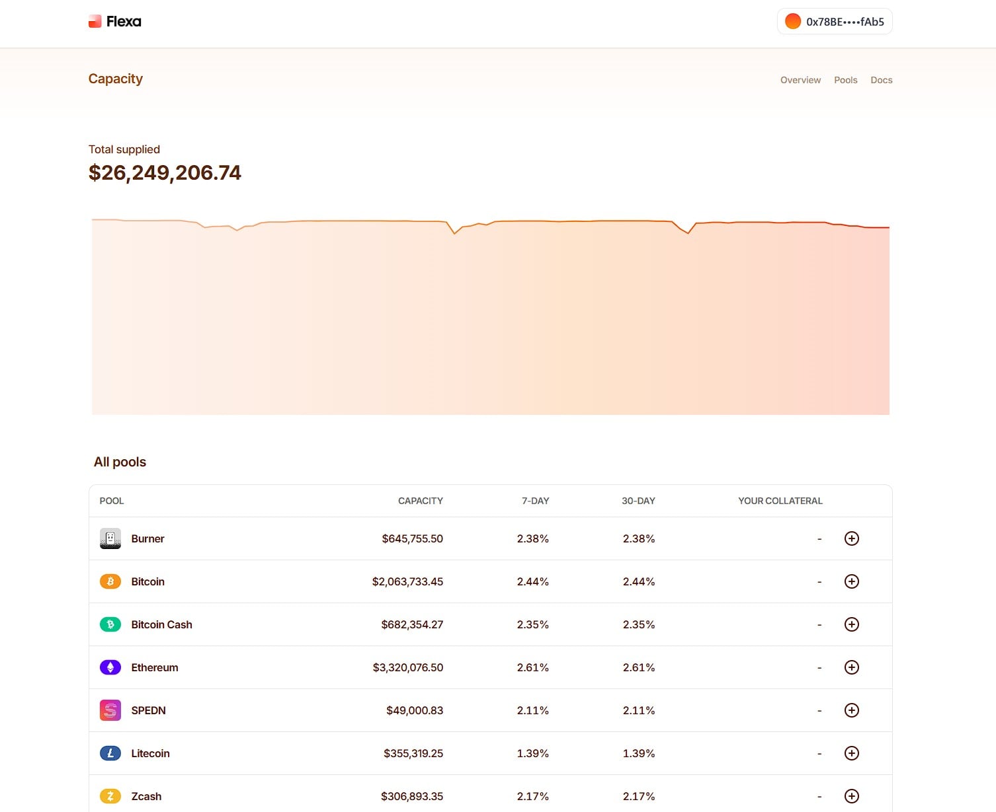The image size is (996, 812).
Task: Click the Total supplied label
Action: tap(124, 149)
